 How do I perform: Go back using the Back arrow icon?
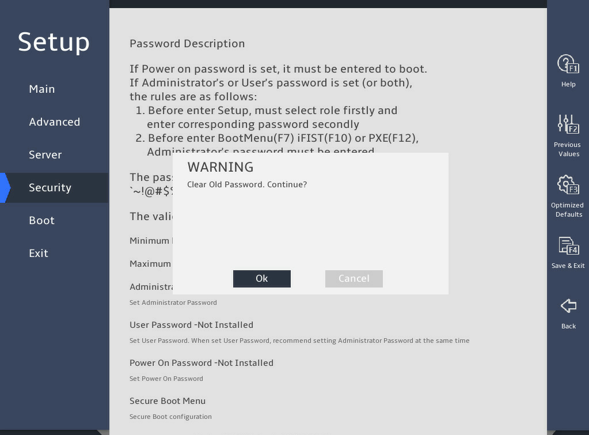568,306
